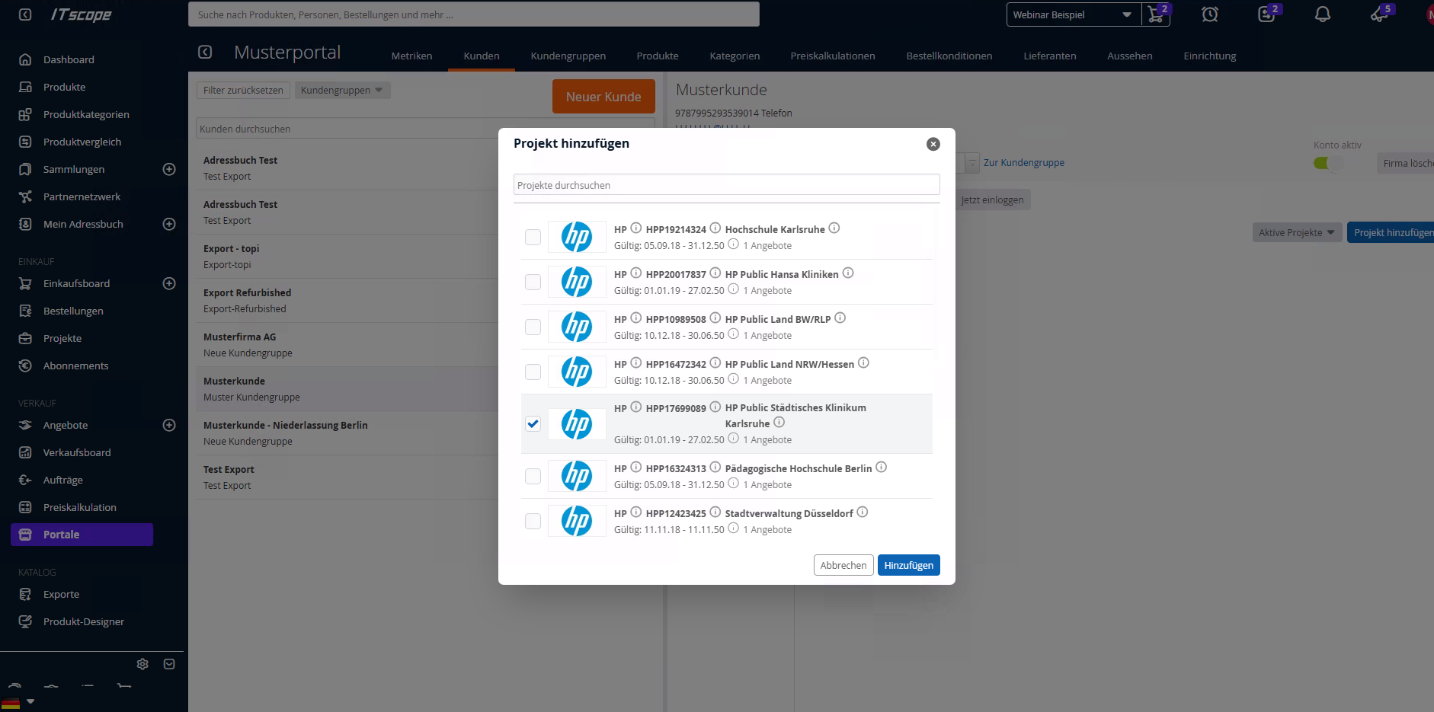Tick the HP Public Land BW/RLP checkbox

tap(533, 327)
